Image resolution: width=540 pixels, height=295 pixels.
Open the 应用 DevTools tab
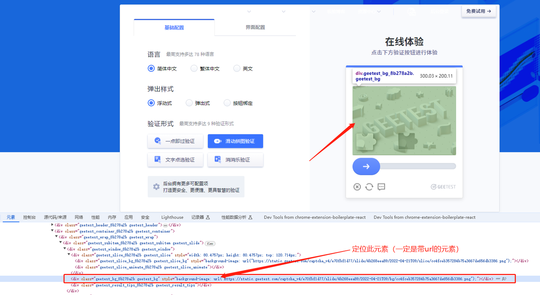[129, 217]
